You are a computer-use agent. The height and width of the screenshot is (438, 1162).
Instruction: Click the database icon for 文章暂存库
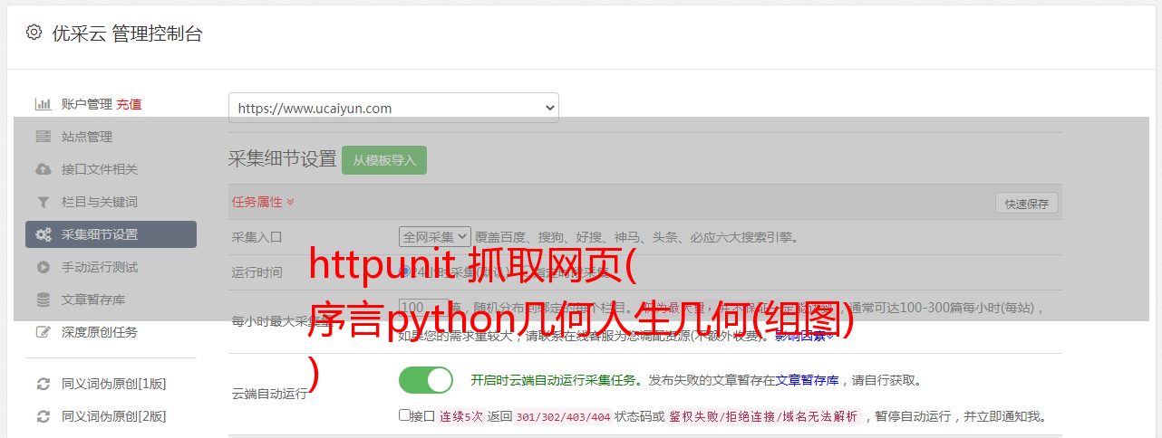(43, 300)
